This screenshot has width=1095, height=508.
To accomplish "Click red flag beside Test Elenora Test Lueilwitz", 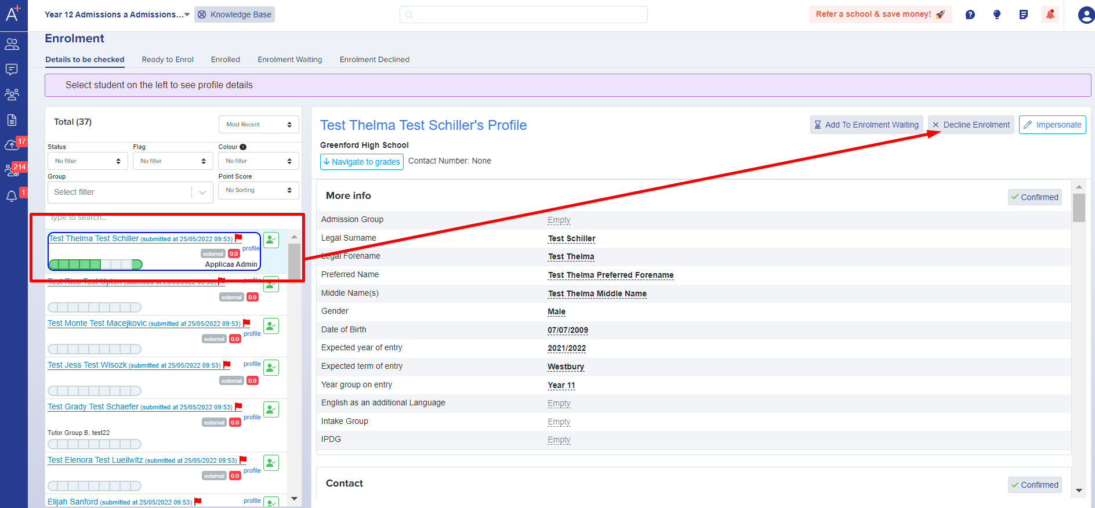I will 243,460.
